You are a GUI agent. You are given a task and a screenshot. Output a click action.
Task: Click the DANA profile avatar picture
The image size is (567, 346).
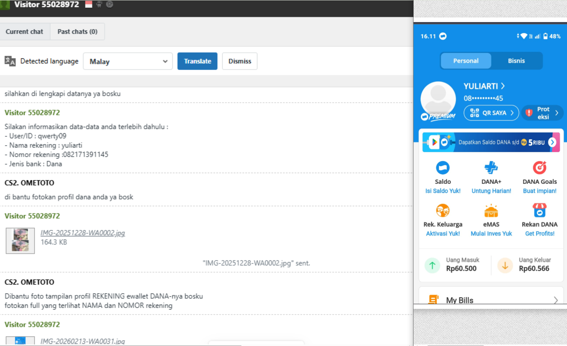pos(438,99)
